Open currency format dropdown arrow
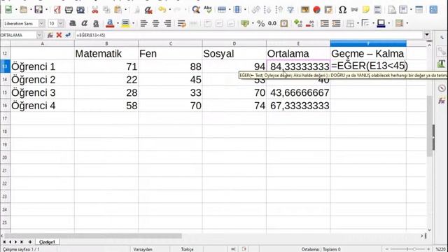The height and width of the screenshot is (252, 448). click(x=253, y=23)
